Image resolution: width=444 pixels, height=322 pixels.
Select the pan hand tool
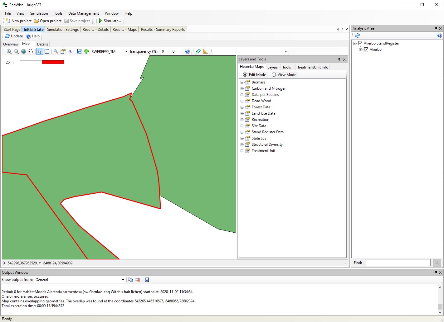pyautogui.click(x=31, y=52)
